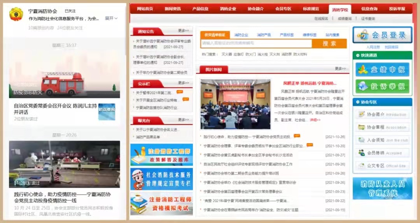Open news 宁夏消防协会第四届理事会召开第四次常务理事会议

(243, 192)
